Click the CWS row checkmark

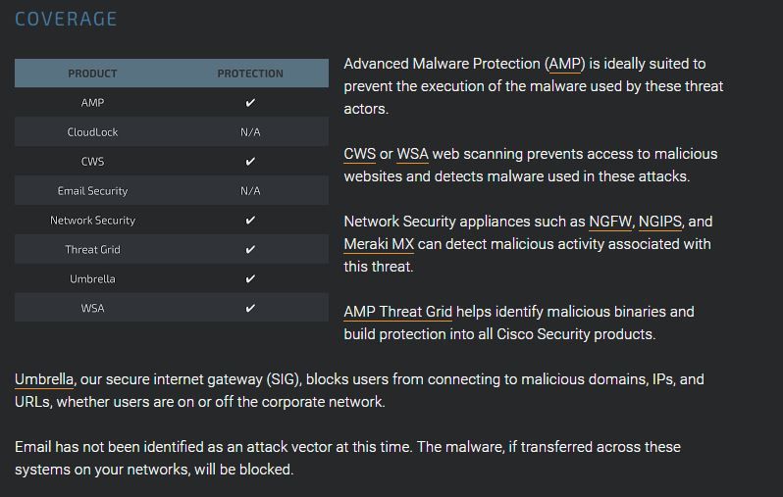pyautogui.click(x=250, y=162)
